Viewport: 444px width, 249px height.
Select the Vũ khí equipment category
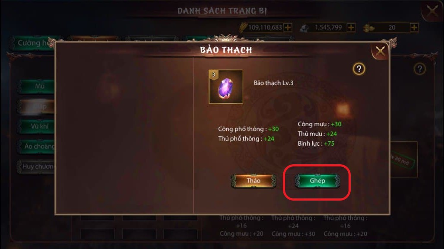(37, 126)
